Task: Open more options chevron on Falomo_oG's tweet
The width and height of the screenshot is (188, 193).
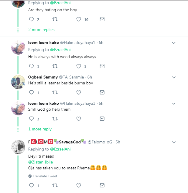Action: tap(174, 142)
